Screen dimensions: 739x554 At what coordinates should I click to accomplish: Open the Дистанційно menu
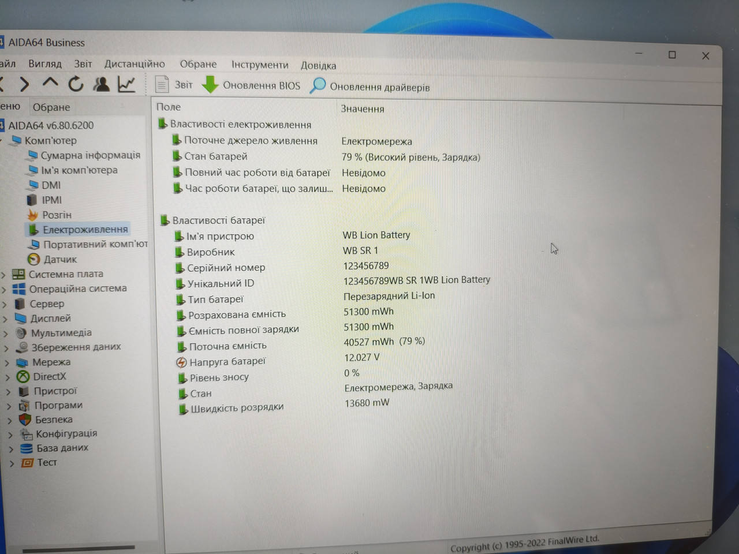tap(135, 64)
